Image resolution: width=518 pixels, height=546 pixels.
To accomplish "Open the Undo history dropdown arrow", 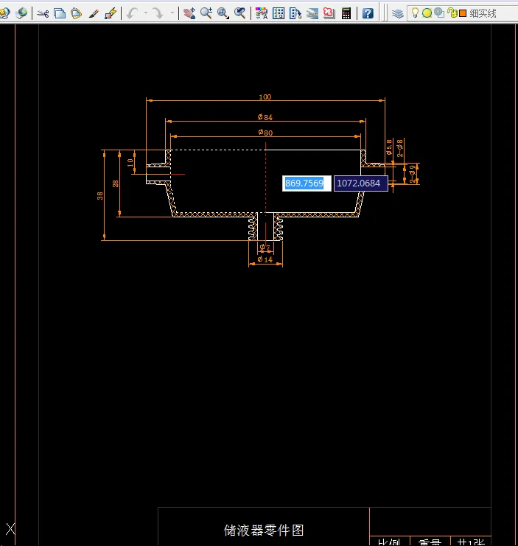I will pyautogui.click(x=145, y=13).
